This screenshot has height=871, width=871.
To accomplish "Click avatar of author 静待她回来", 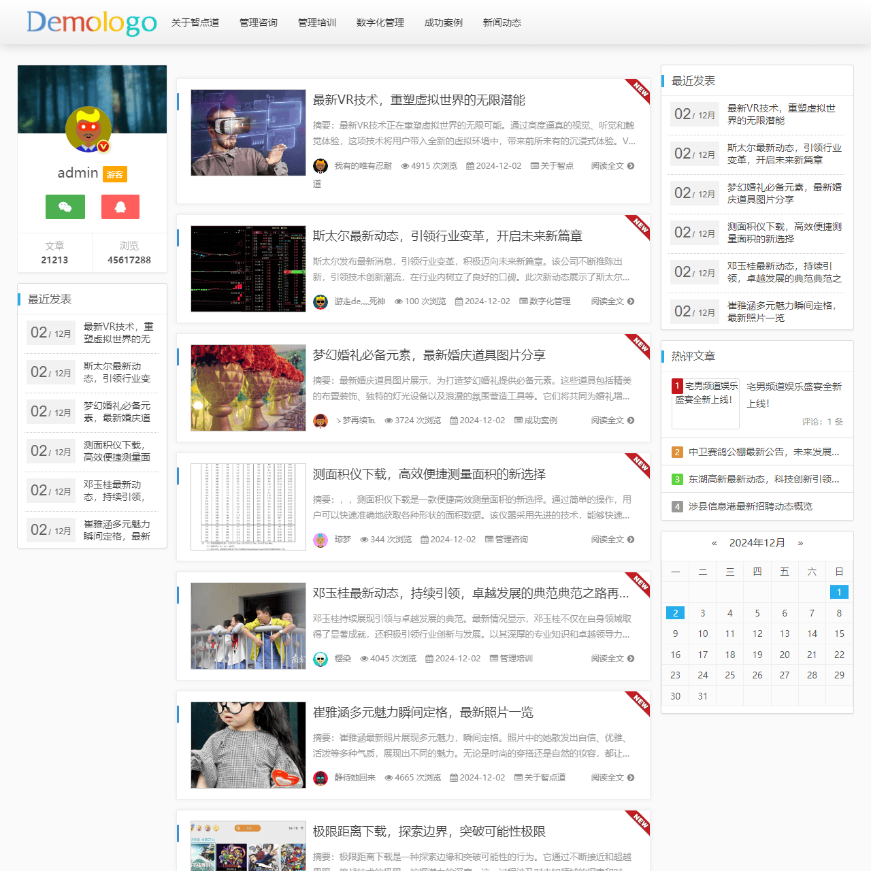I will tap(321, 778).
